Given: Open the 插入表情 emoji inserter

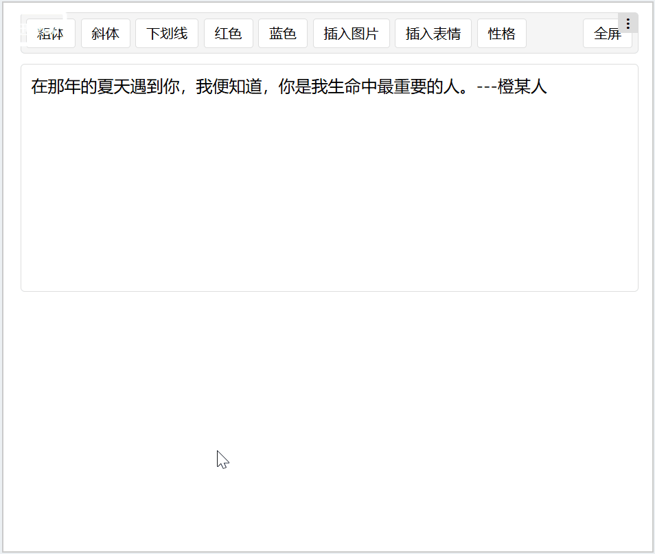Looking at the screenshot, I should [433, 33].
